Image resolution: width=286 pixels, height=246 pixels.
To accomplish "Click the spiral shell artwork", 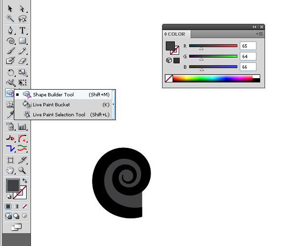I will coord(122,183).
